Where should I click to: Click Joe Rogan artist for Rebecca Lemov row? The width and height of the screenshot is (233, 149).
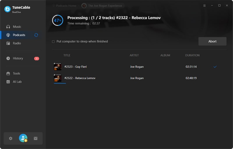tap(137, 78)
